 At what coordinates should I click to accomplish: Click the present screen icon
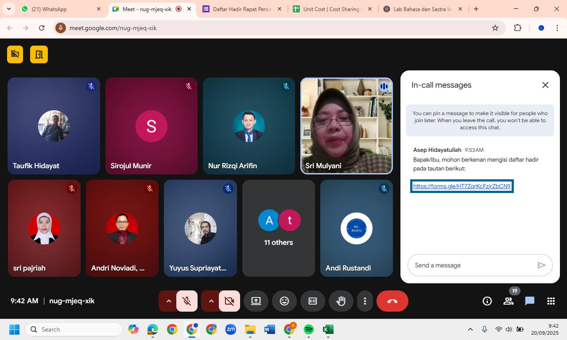pos(256,301)
